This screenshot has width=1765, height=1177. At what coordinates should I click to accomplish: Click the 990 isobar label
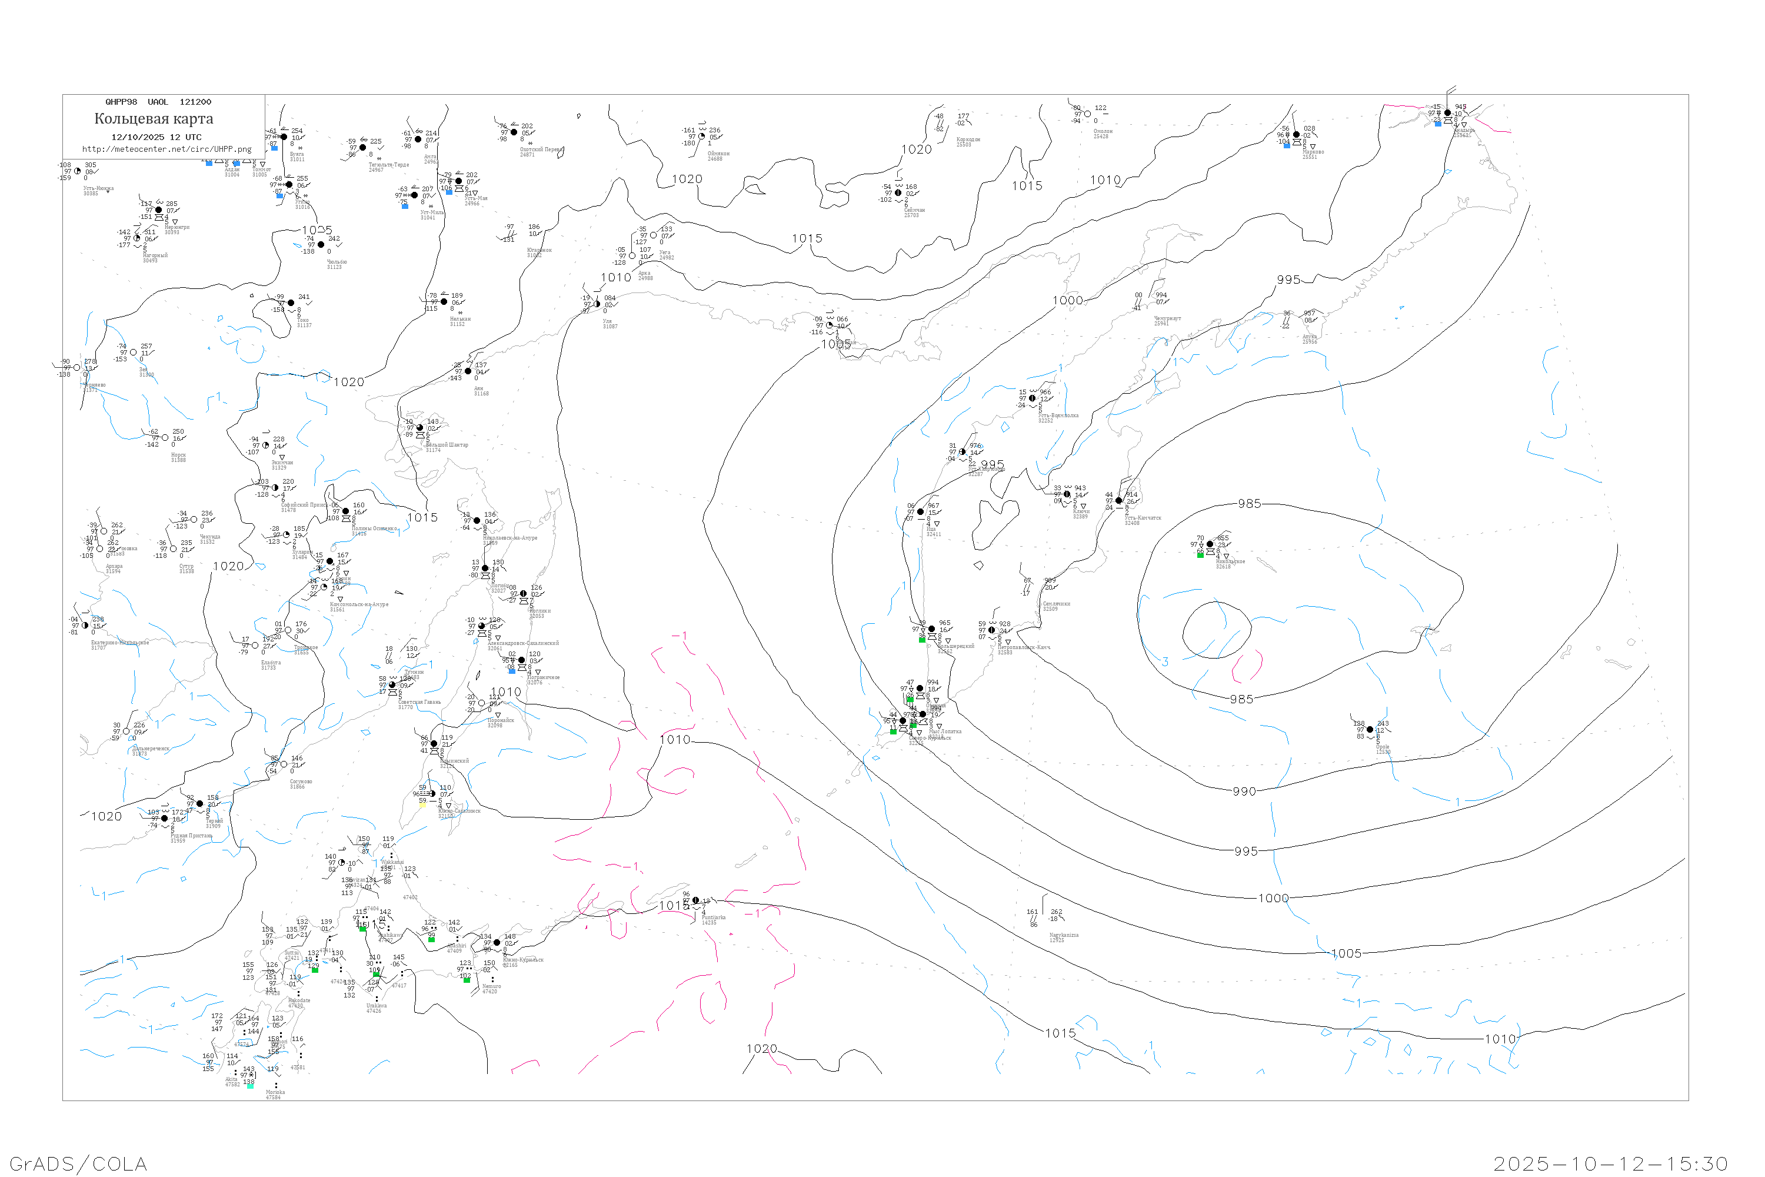[1244, 791]
